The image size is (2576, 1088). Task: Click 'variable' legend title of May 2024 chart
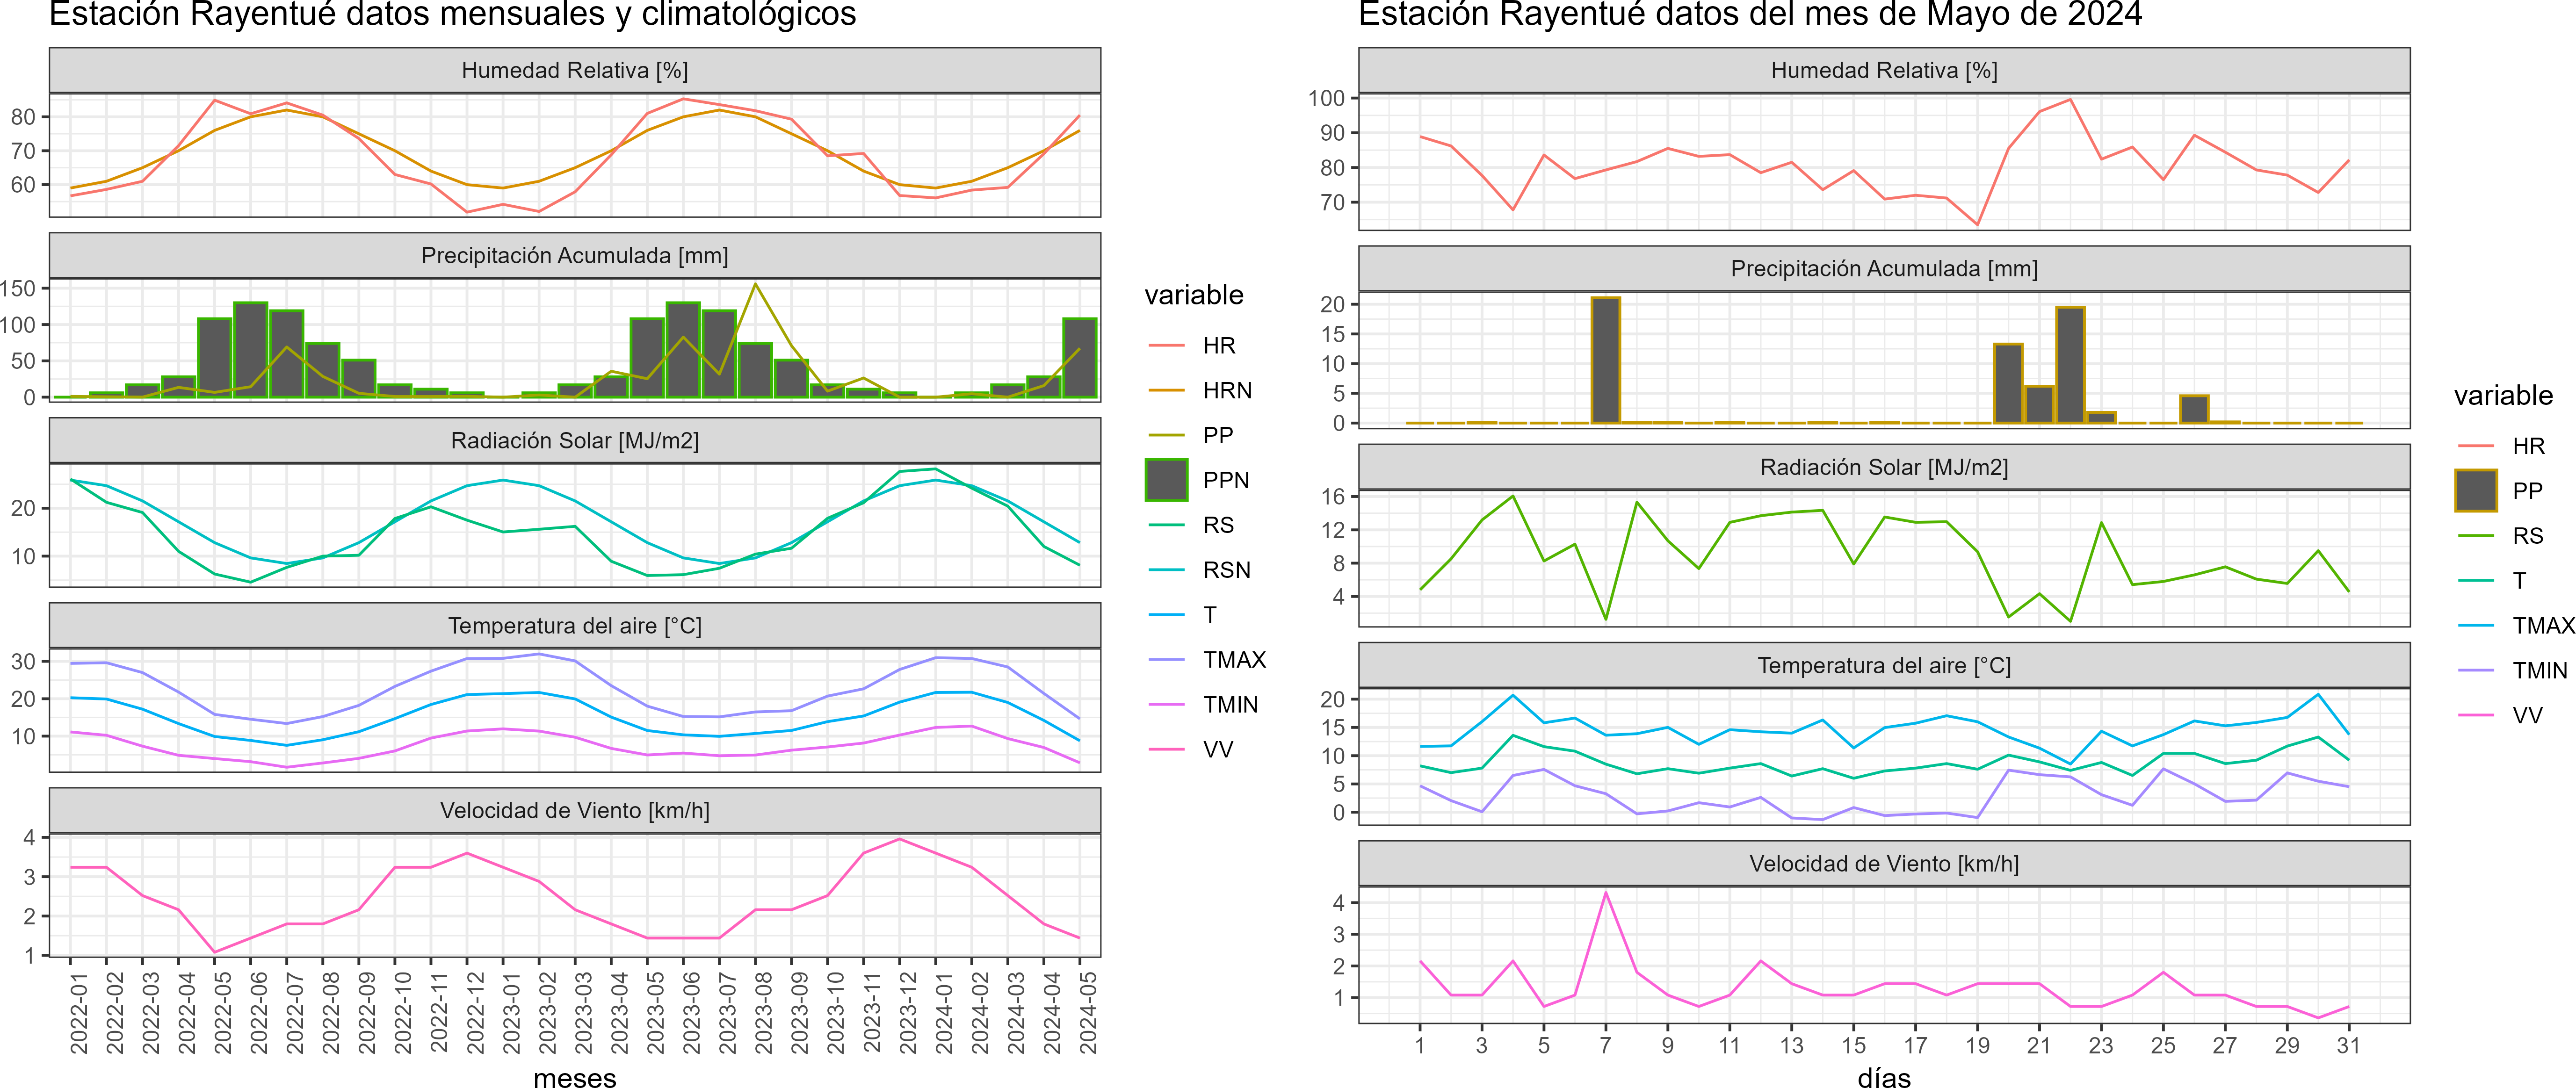coord(2503,395)
